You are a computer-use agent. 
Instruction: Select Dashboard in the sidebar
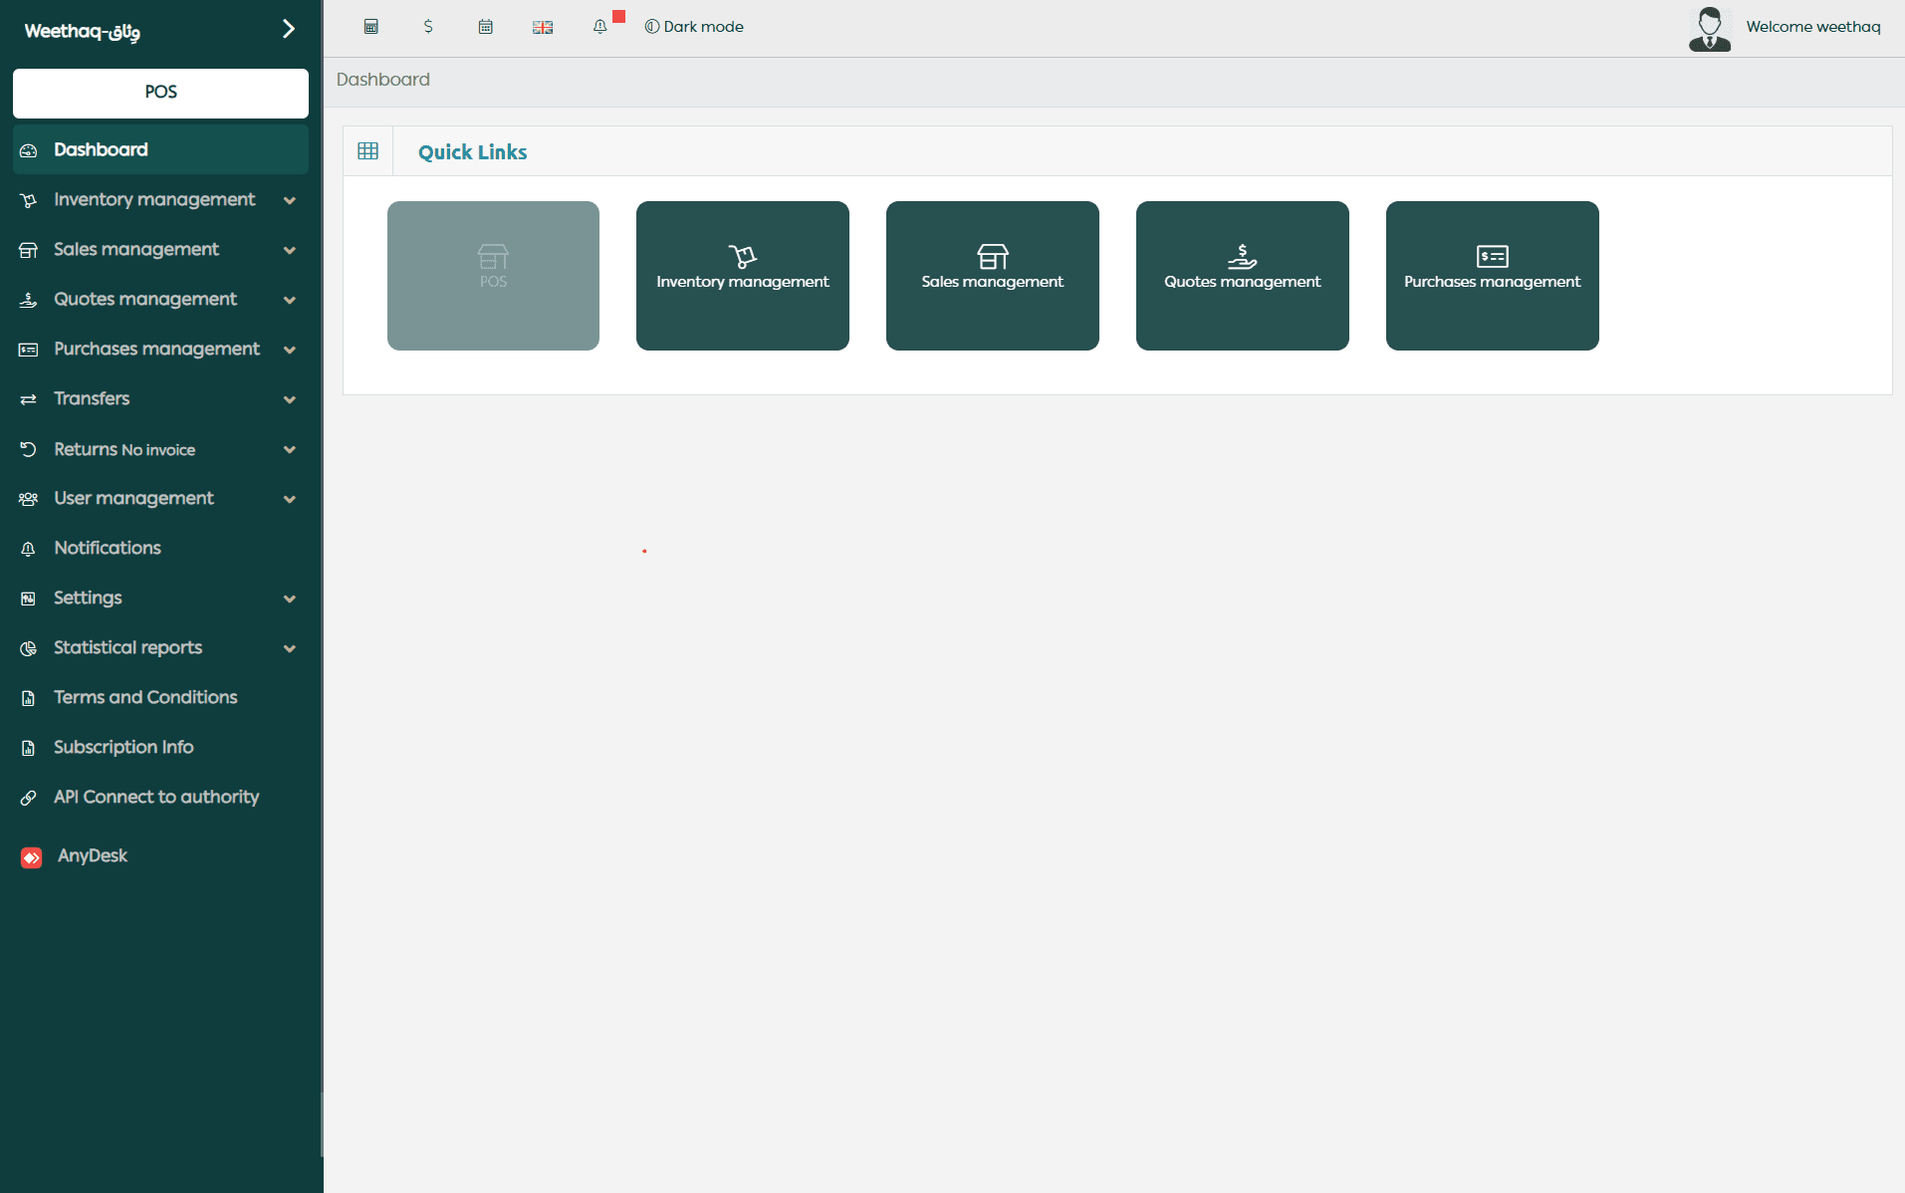point(101,150)
